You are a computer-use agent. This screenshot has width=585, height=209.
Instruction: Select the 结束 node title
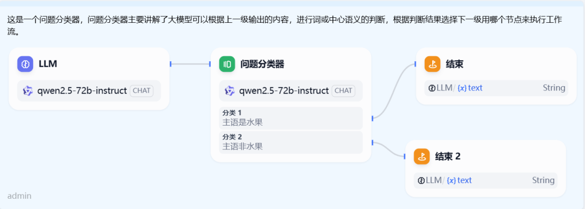coord(454,64)
